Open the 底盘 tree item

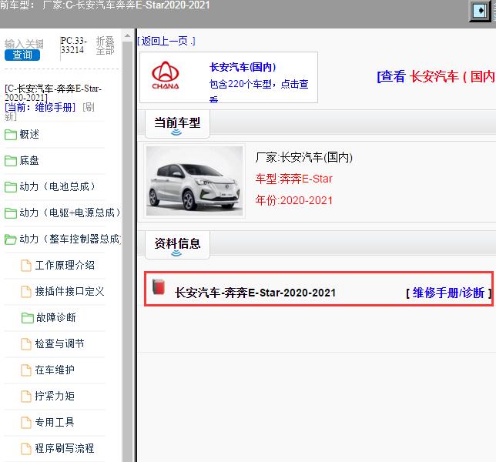pos(29,161)
